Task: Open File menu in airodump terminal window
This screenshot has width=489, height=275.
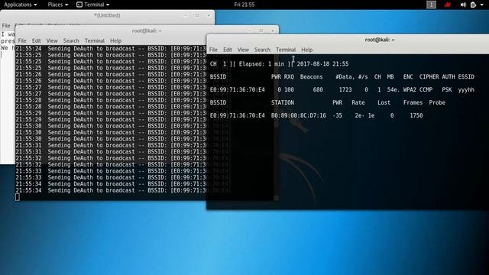Action: [x=213, y=50]
